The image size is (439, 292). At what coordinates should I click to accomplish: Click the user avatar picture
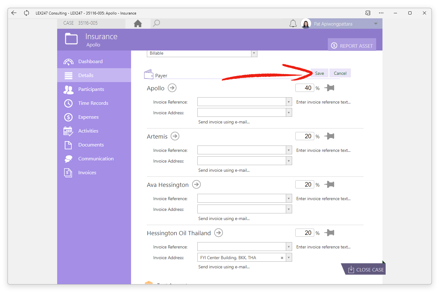point(306,24)
